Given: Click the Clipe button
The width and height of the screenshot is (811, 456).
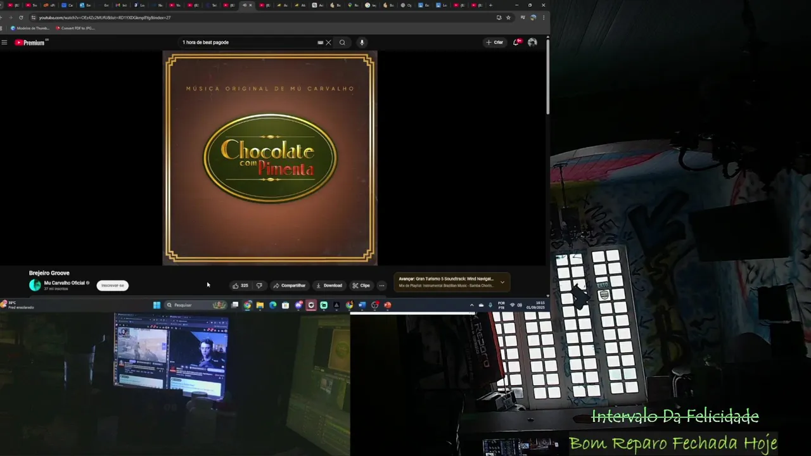Looking at the screenshot, I should (x=361, y=286).
